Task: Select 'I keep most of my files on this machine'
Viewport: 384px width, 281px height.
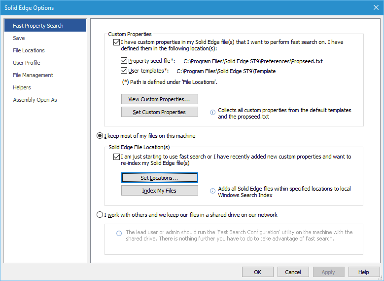Action: pos(100,135)
